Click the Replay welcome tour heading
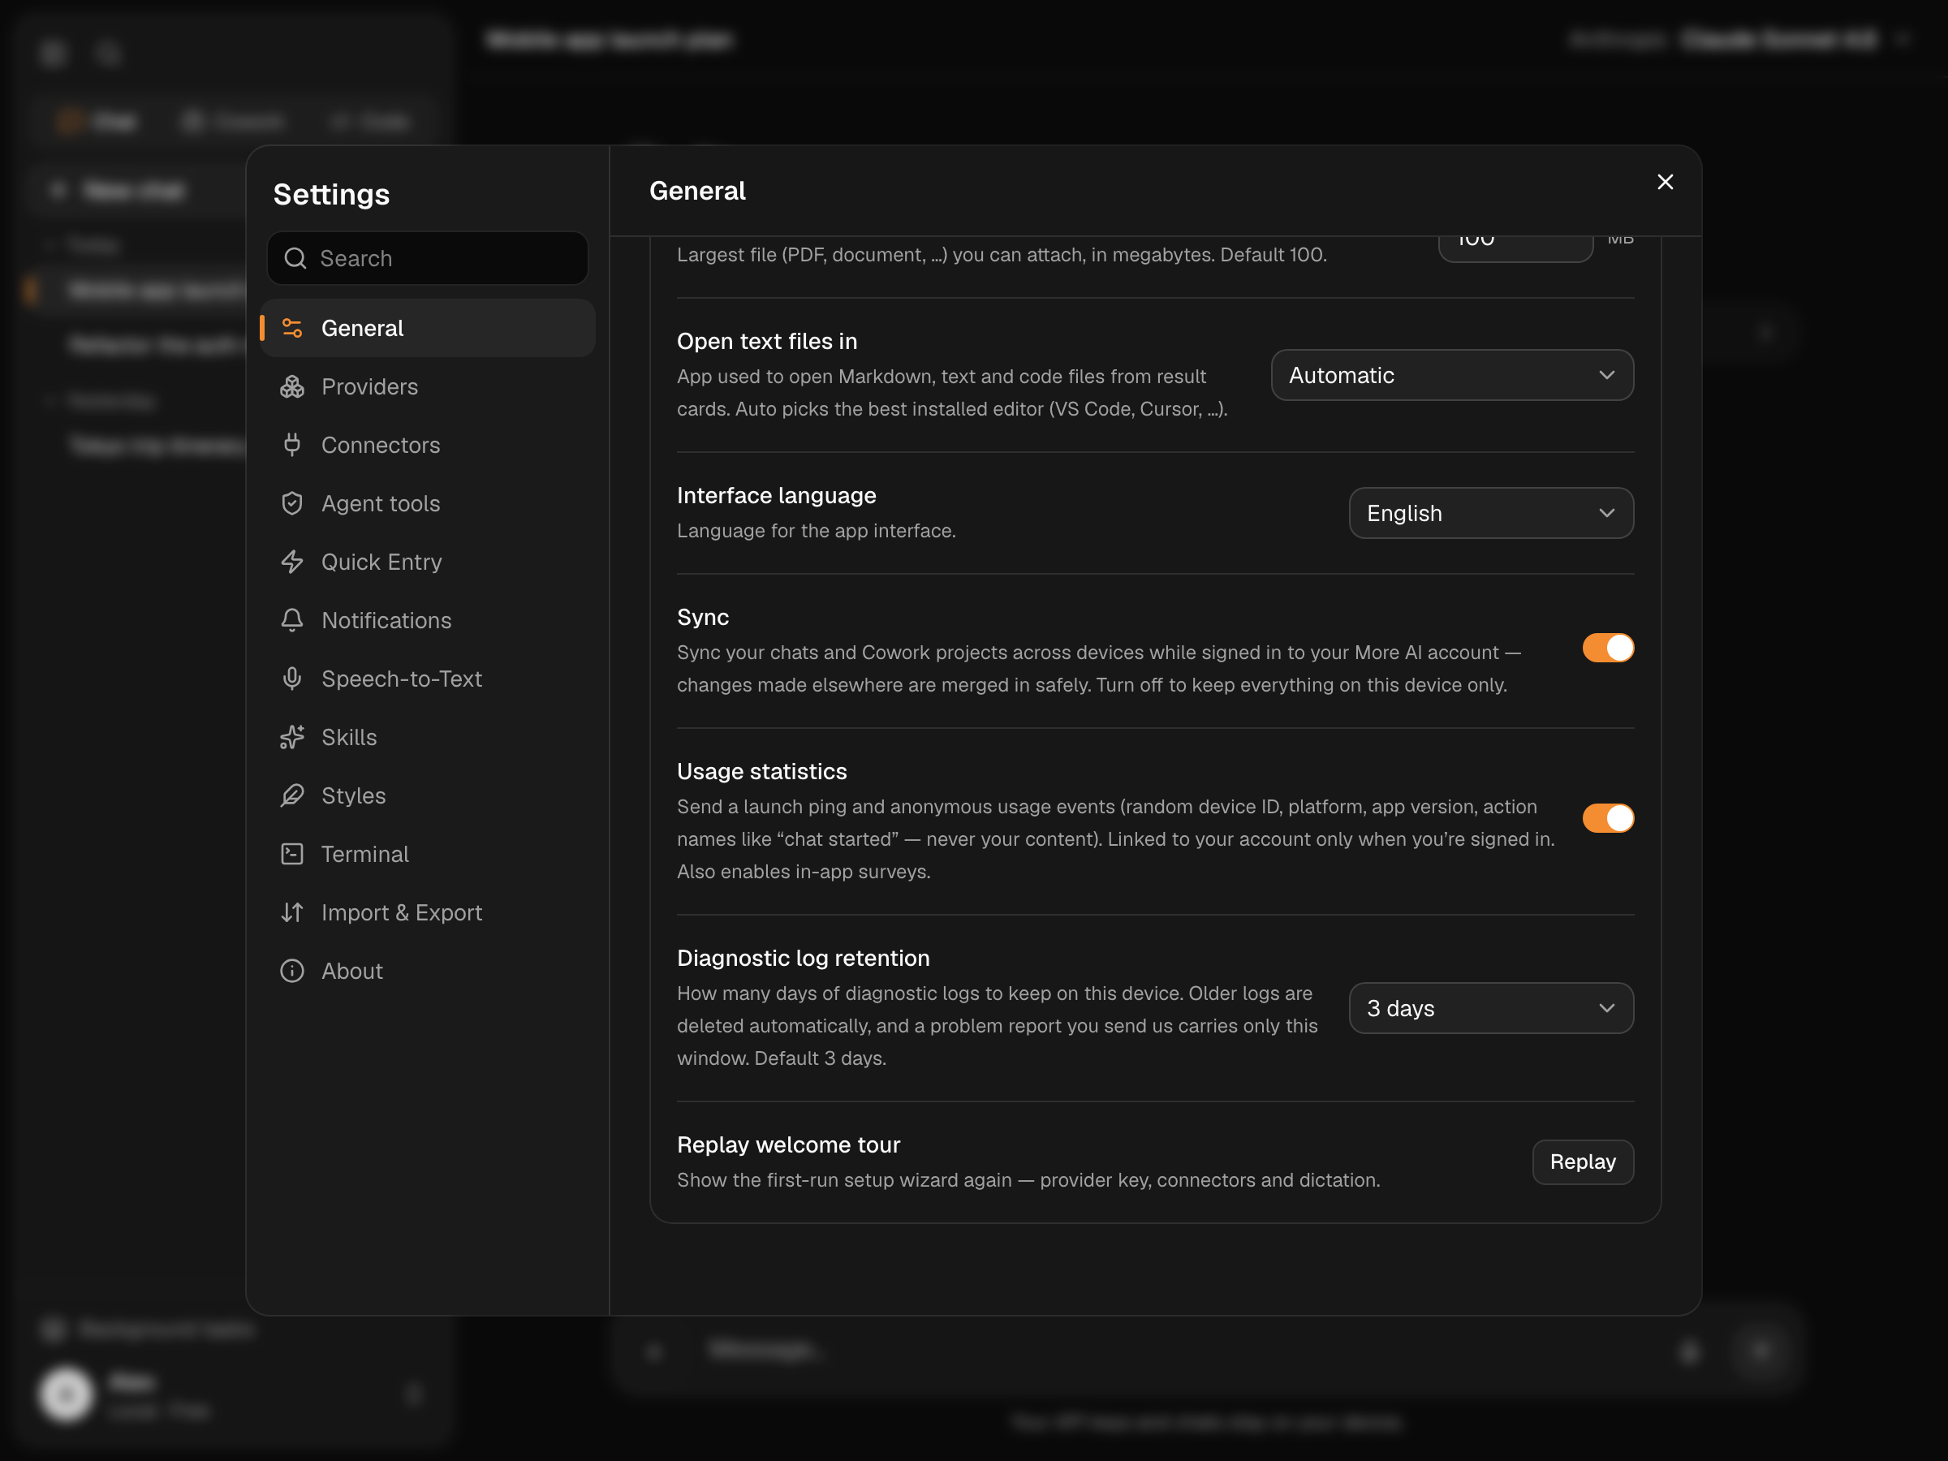This screenshot has height=1461, width=1948. (788, 1144)
